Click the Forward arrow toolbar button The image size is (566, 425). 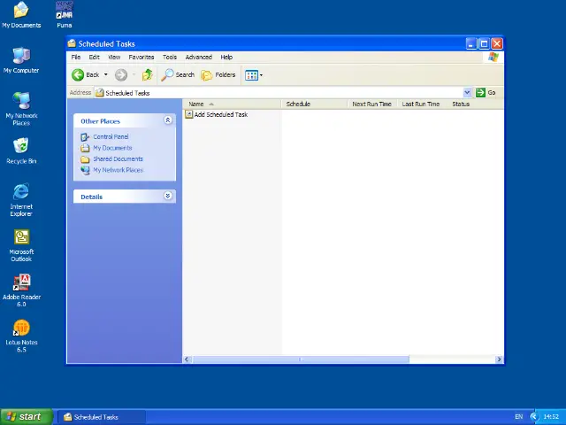coord(121,74)
